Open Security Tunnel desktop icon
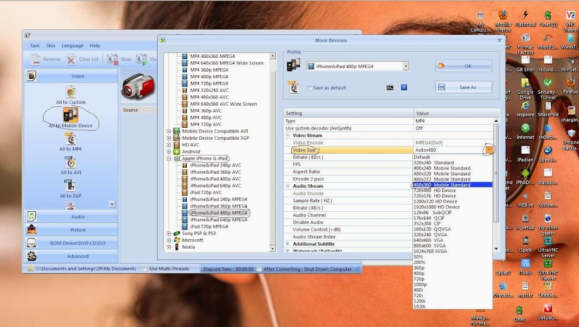The width and height of the screenshot is (579, 327). (x=548, y=83)
